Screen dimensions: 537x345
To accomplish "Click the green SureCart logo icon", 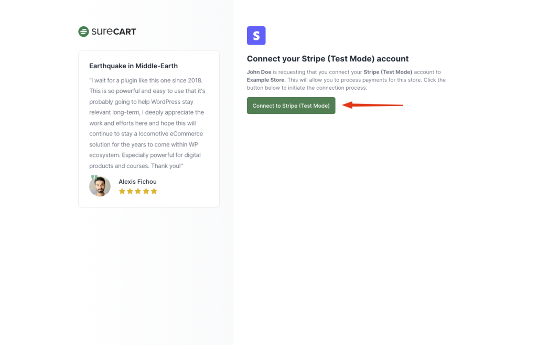I will (83, 32).
